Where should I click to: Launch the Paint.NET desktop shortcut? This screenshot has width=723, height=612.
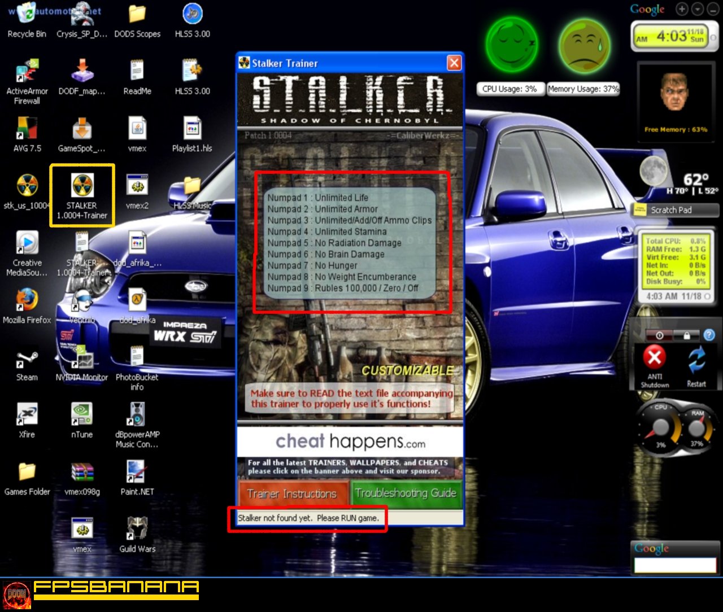[x=137, y=479]
